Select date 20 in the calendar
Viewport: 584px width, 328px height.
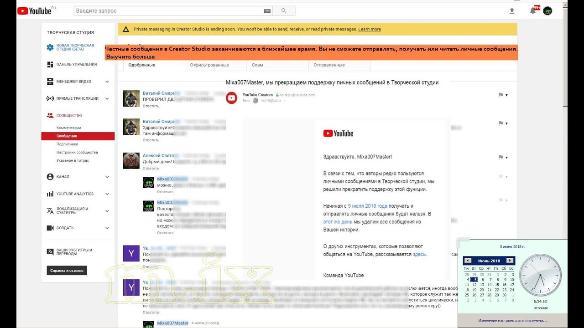[482, 290]
